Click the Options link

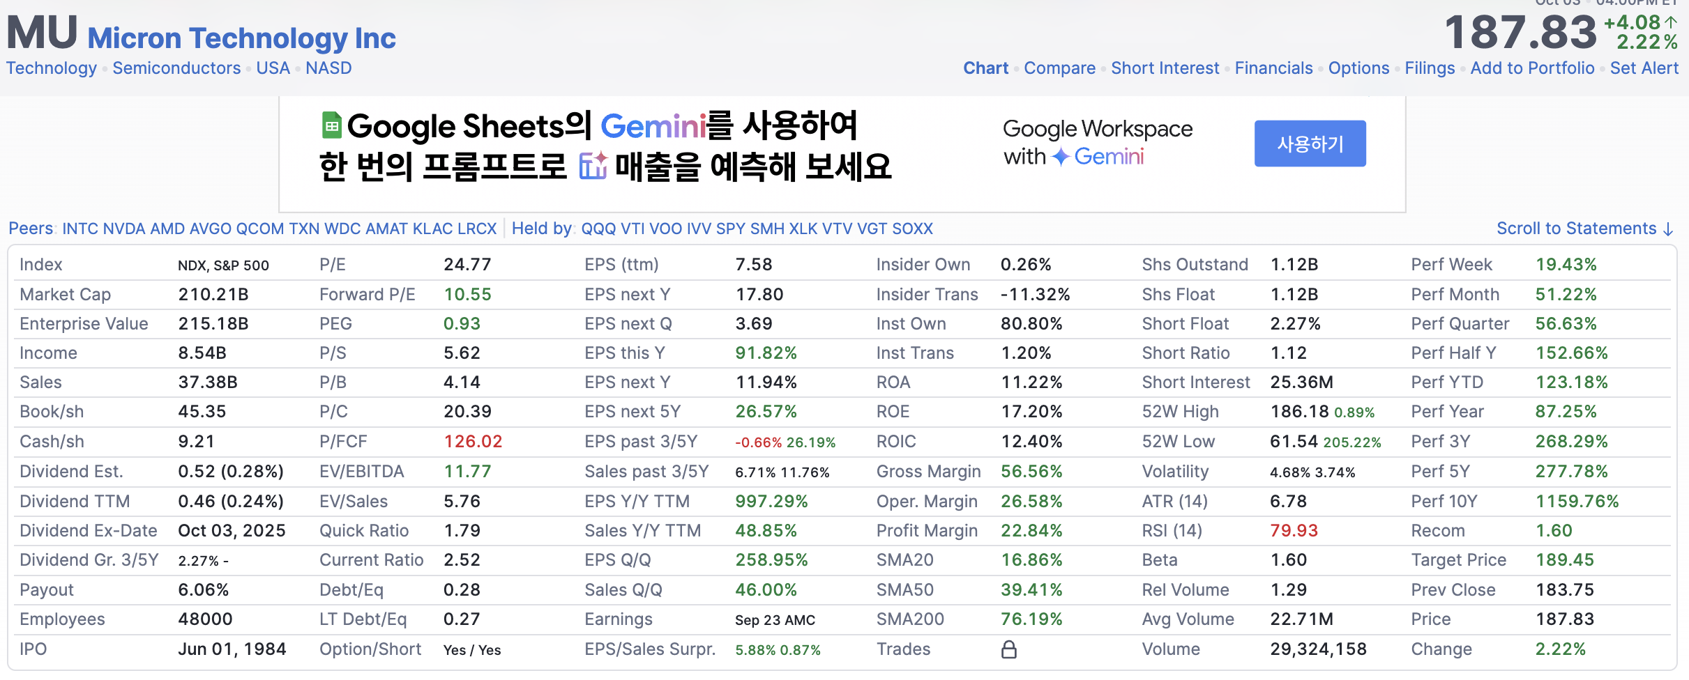(x=1358, y=68)
